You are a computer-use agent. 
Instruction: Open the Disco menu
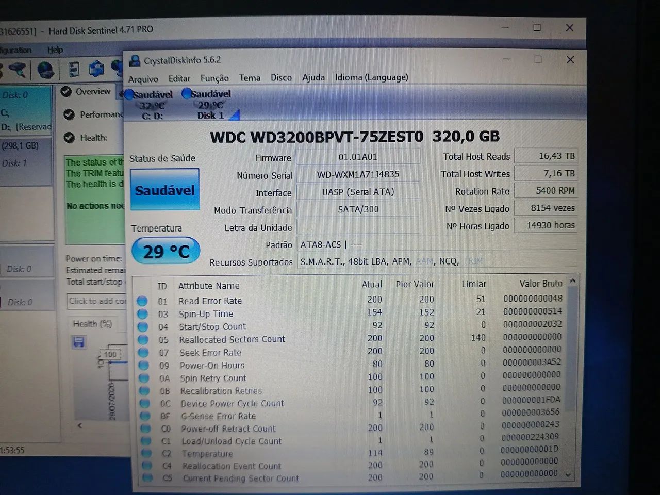(x=281, y=77)
